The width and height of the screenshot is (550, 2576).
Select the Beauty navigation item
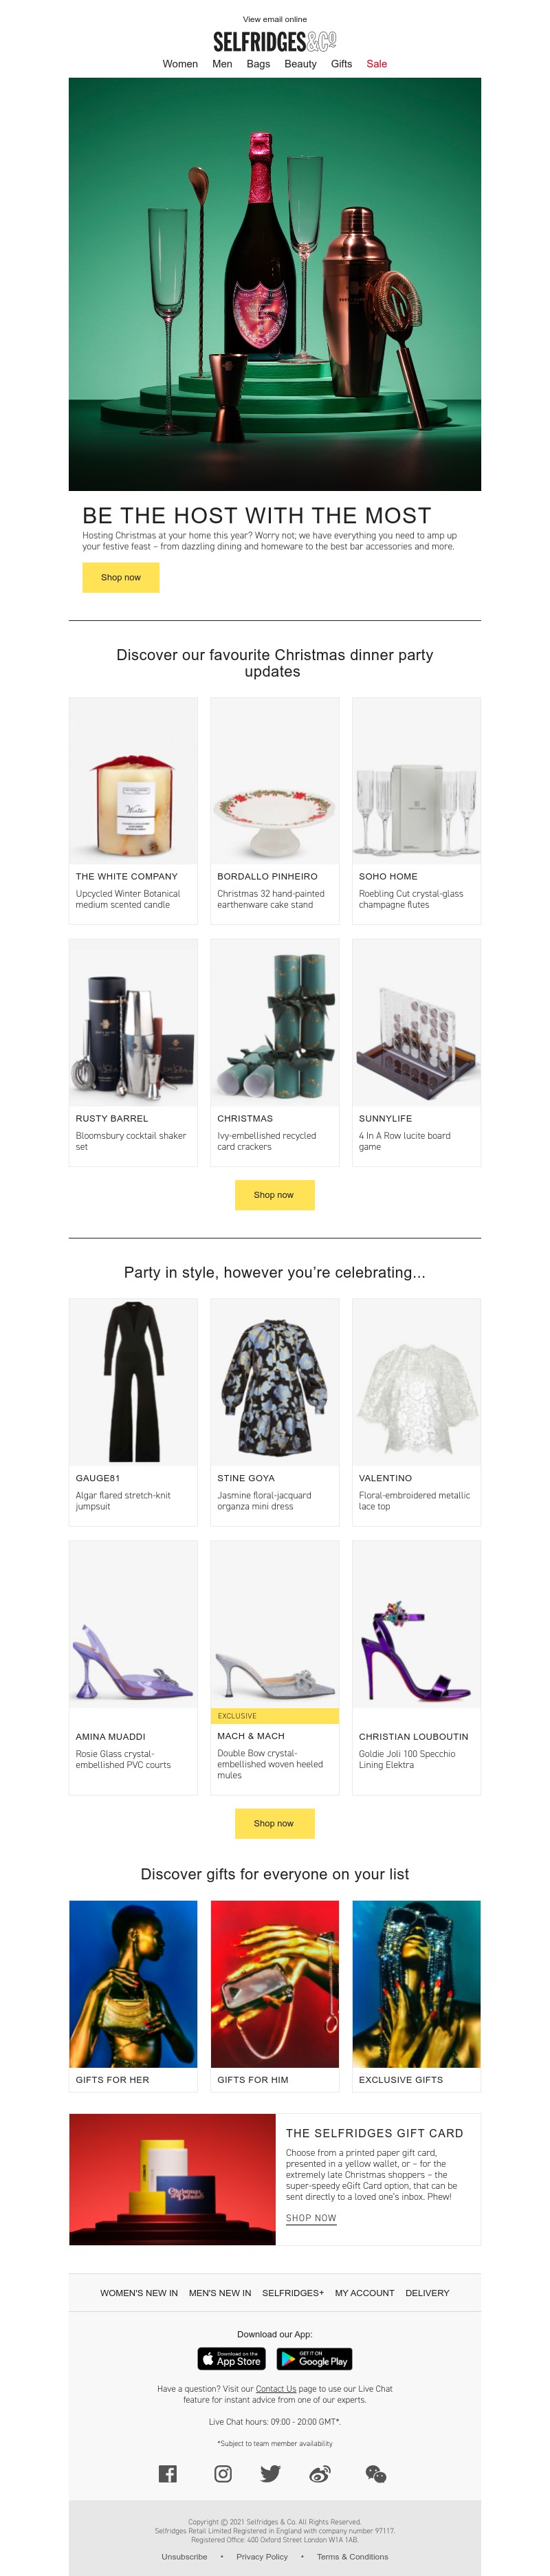click(300, 64)
